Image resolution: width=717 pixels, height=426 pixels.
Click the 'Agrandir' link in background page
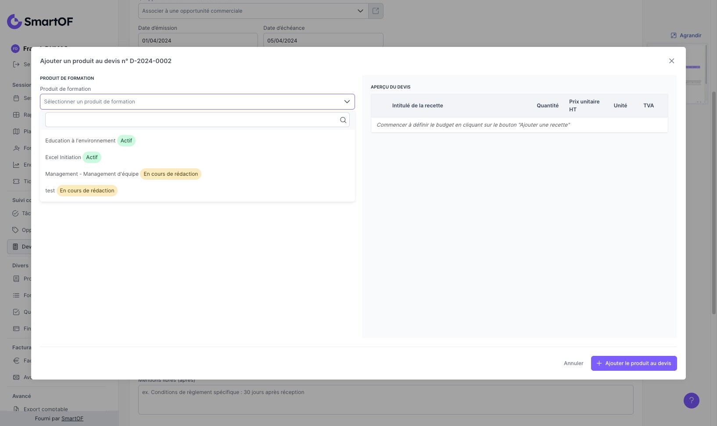click(x=686, y=35)
